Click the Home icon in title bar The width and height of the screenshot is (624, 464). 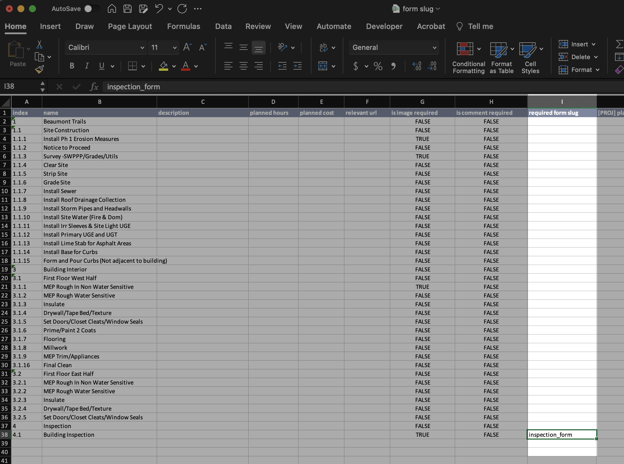coord(112,9)
